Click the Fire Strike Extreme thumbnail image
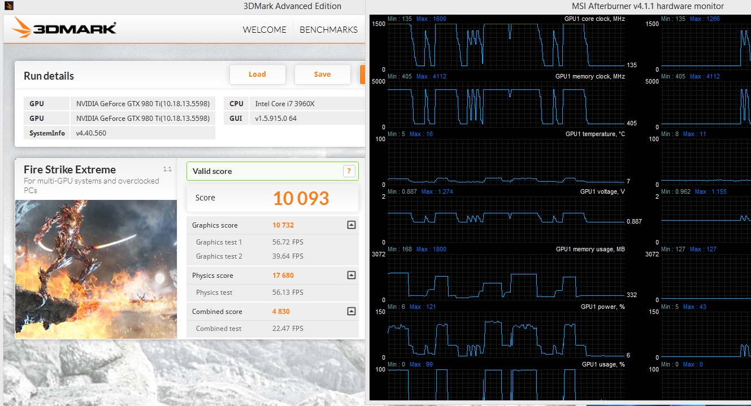Screen dimensions: 751x406 [x=96, y=269]
